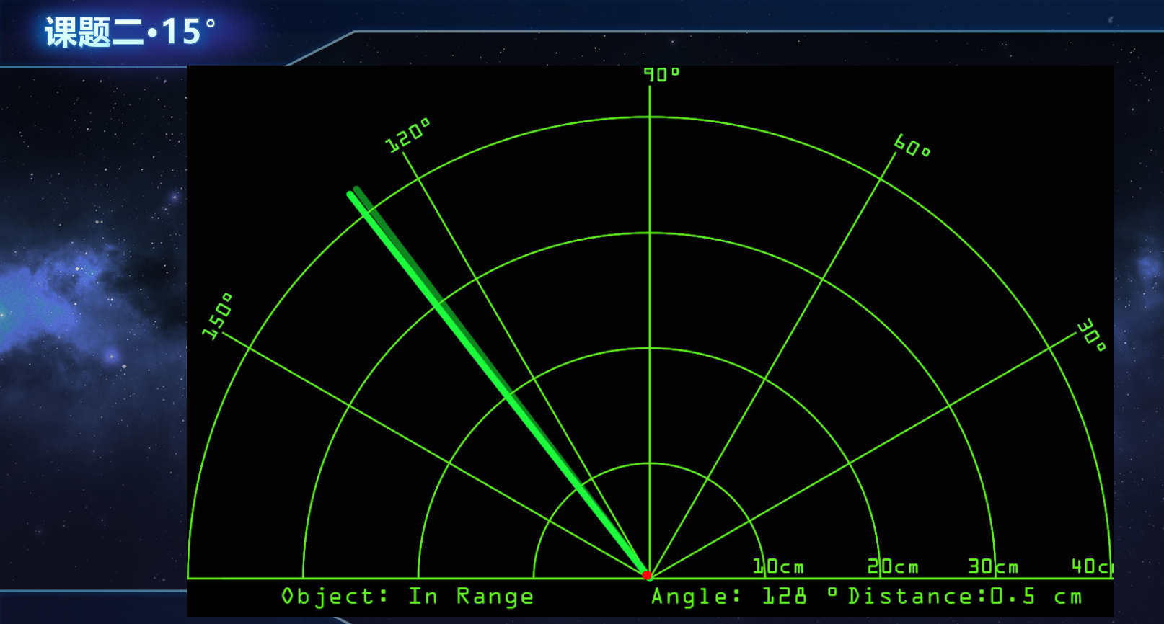Click the 150° angle label

coord(217,316)
